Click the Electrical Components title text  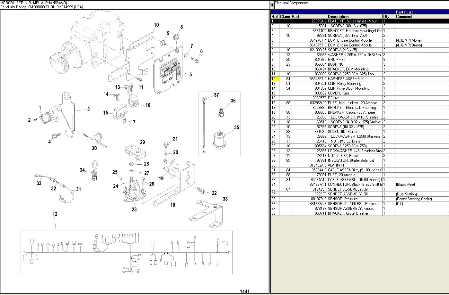pyautogui.click(x=291, y=3)
